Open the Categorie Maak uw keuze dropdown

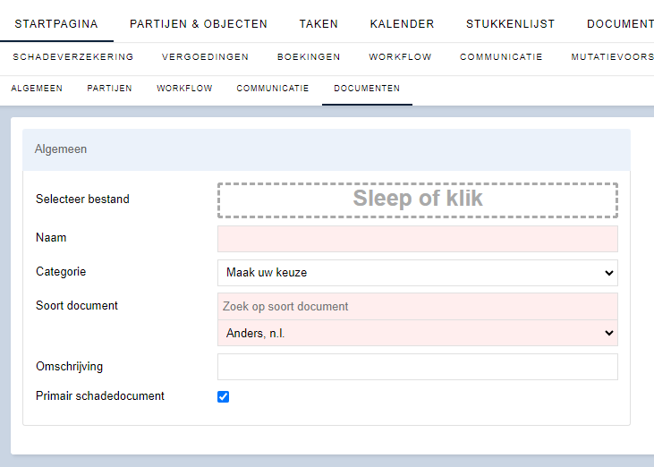(418, 273)
